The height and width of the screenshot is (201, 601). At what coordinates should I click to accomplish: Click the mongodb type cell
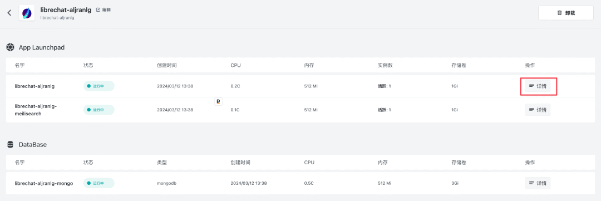(166, 183)
